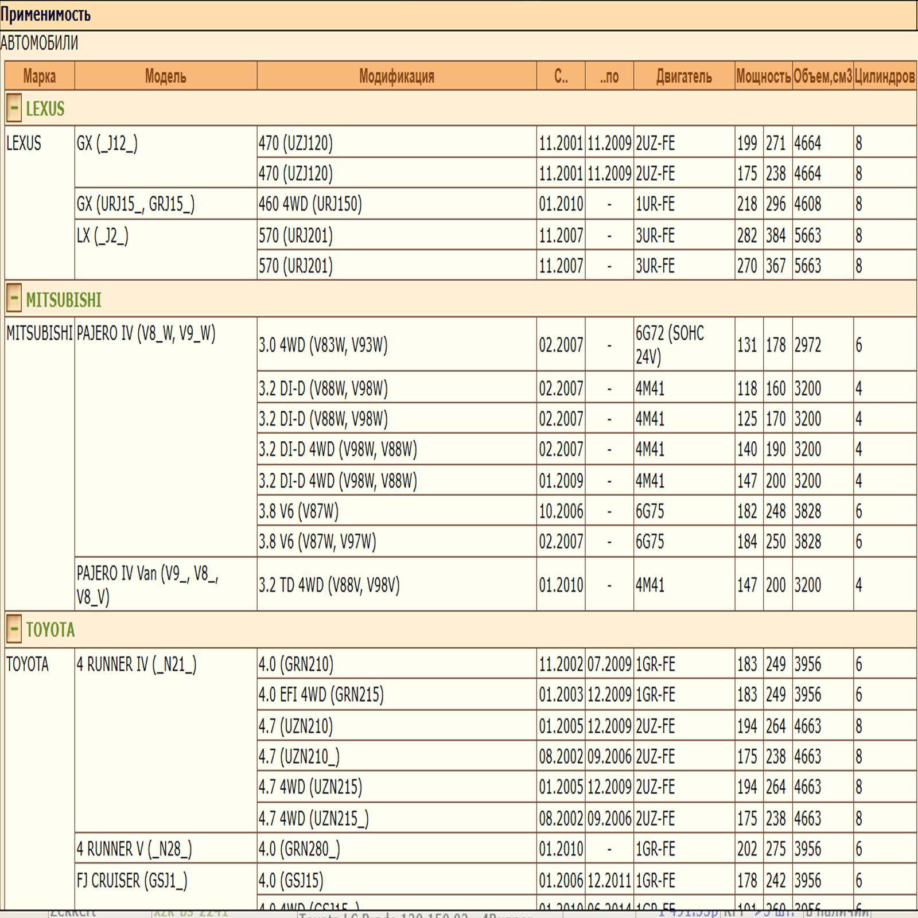Click the Цилиндров column header
This screenshot has width=918, height=918.
pos(884,76)
